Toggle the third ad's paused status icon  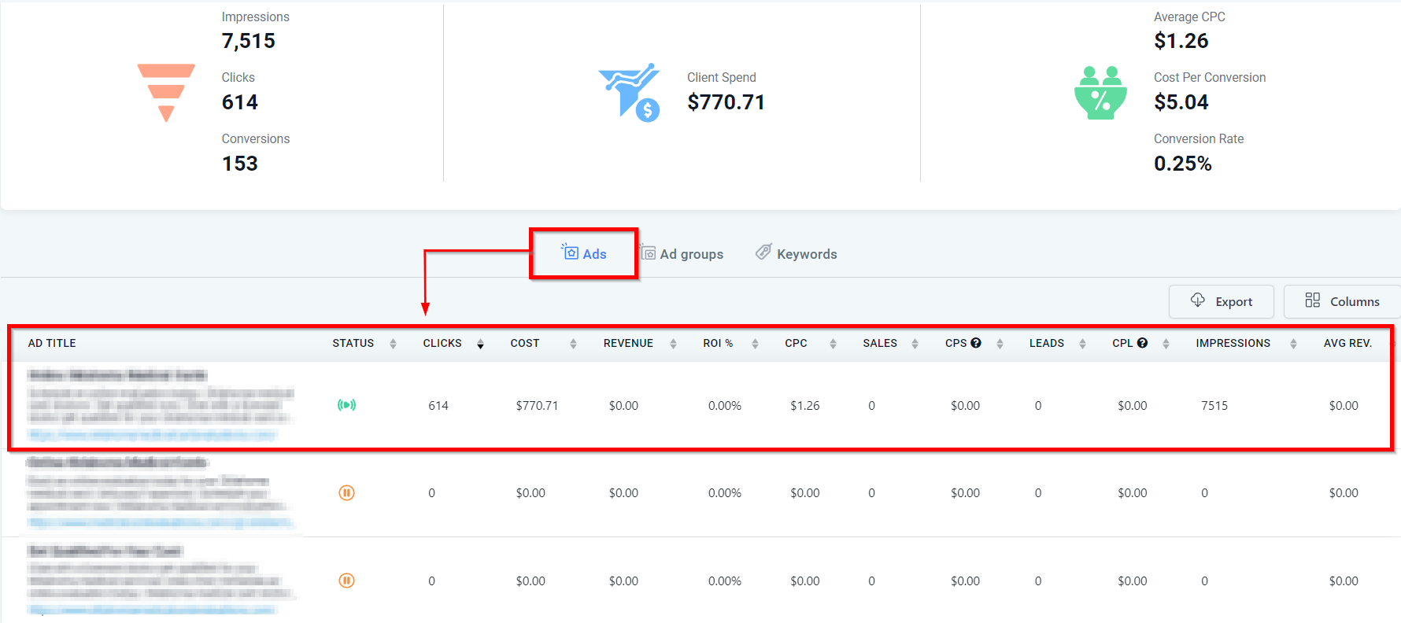tap(346, 581)
